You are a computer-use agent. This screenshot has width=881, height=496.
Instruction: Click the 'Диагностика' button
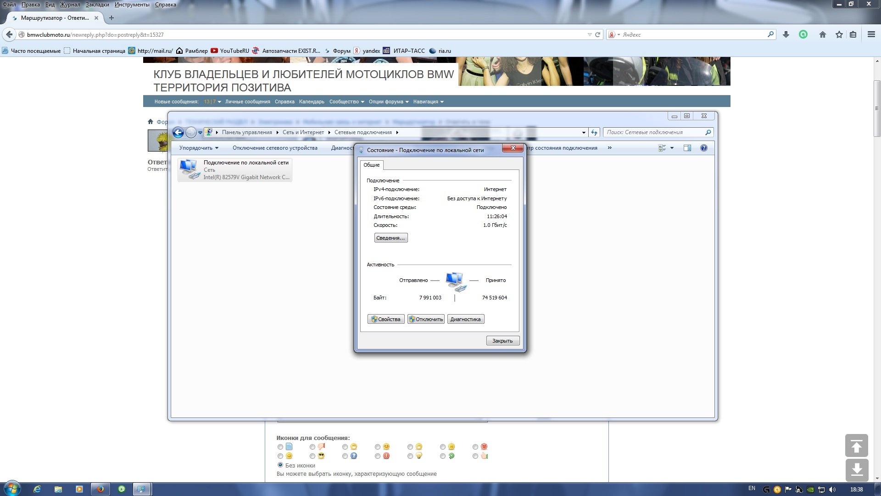(x=465, y=319)
